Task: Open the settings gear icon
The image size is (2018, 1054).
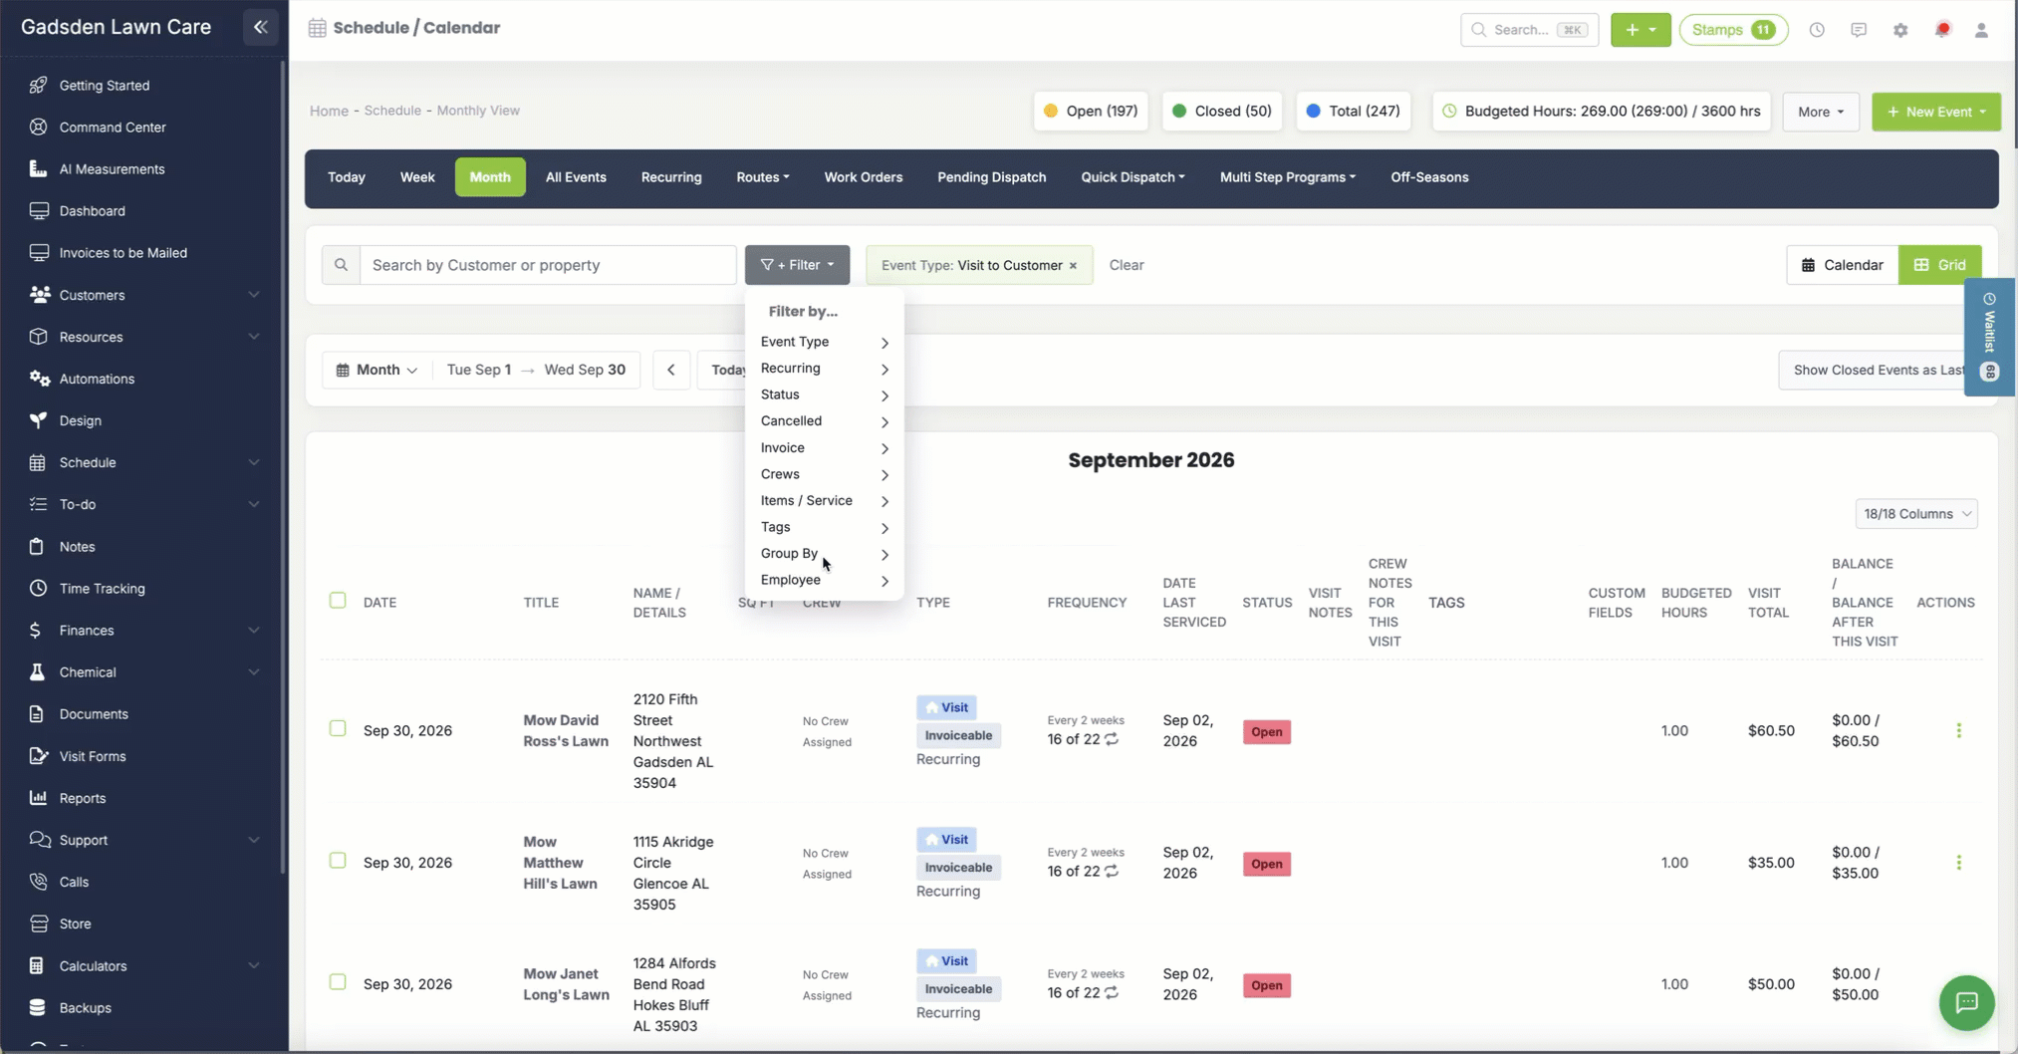Action: [x=1900, y=30]
